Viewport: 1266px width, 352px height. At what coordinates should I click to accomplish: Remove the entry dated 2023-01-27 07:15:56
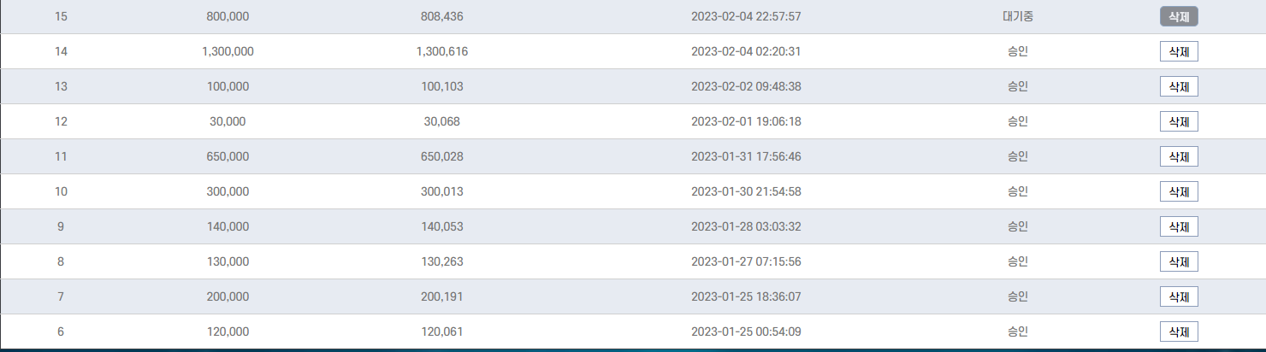pos(1179,261)
